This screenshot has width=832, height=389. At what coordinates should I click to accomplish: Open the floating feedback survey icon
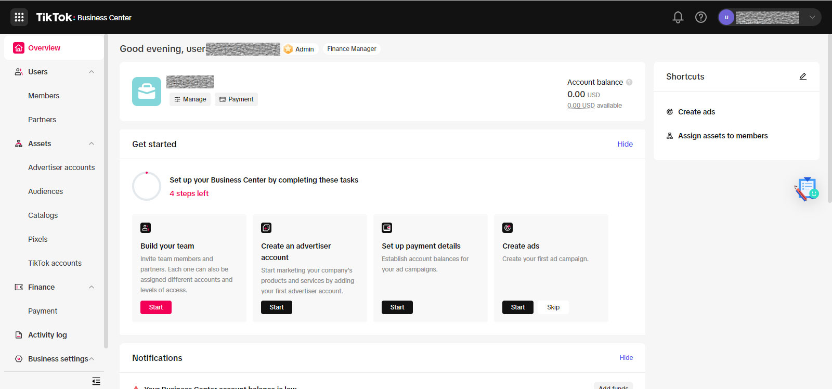click(x=807, y=189)
